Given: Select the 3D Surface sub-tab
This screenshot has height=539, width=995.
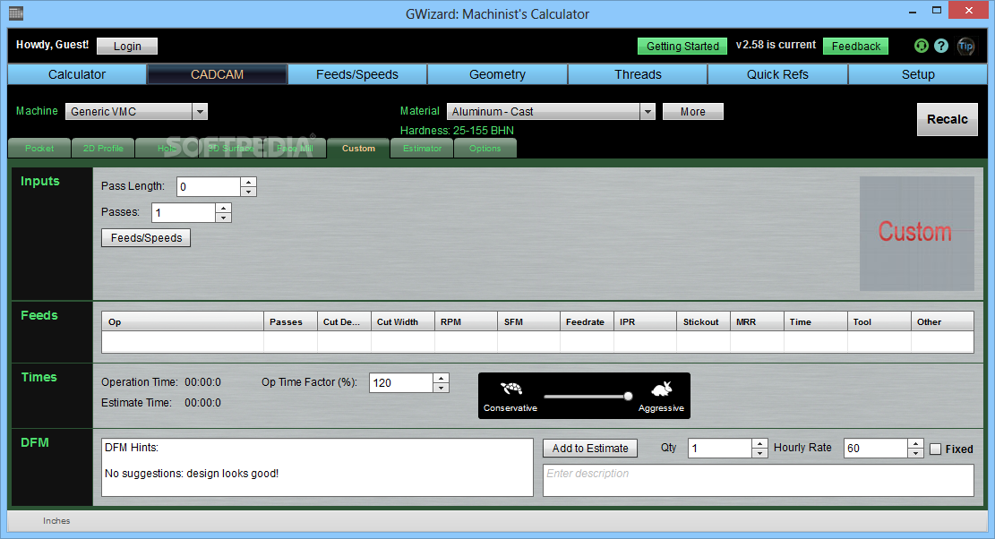Looking at the screenshot, I should 231,149.
